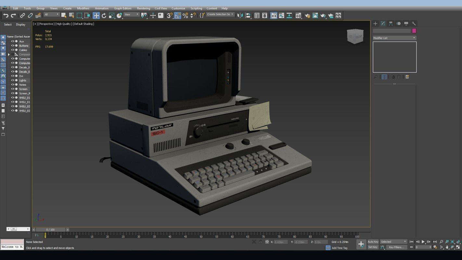Open the Name (Sorted Ascending) column header
This screenshot has height=260, width=462.
[19, 37]
